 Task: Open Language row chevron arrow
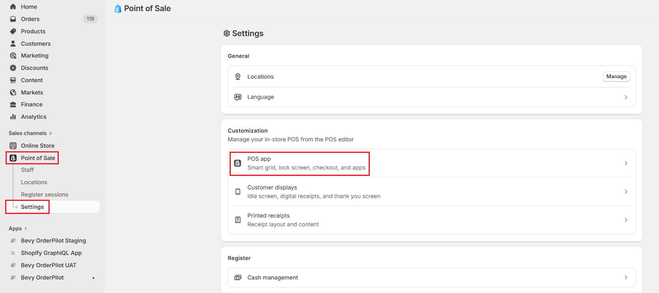(x=626, y=97)
